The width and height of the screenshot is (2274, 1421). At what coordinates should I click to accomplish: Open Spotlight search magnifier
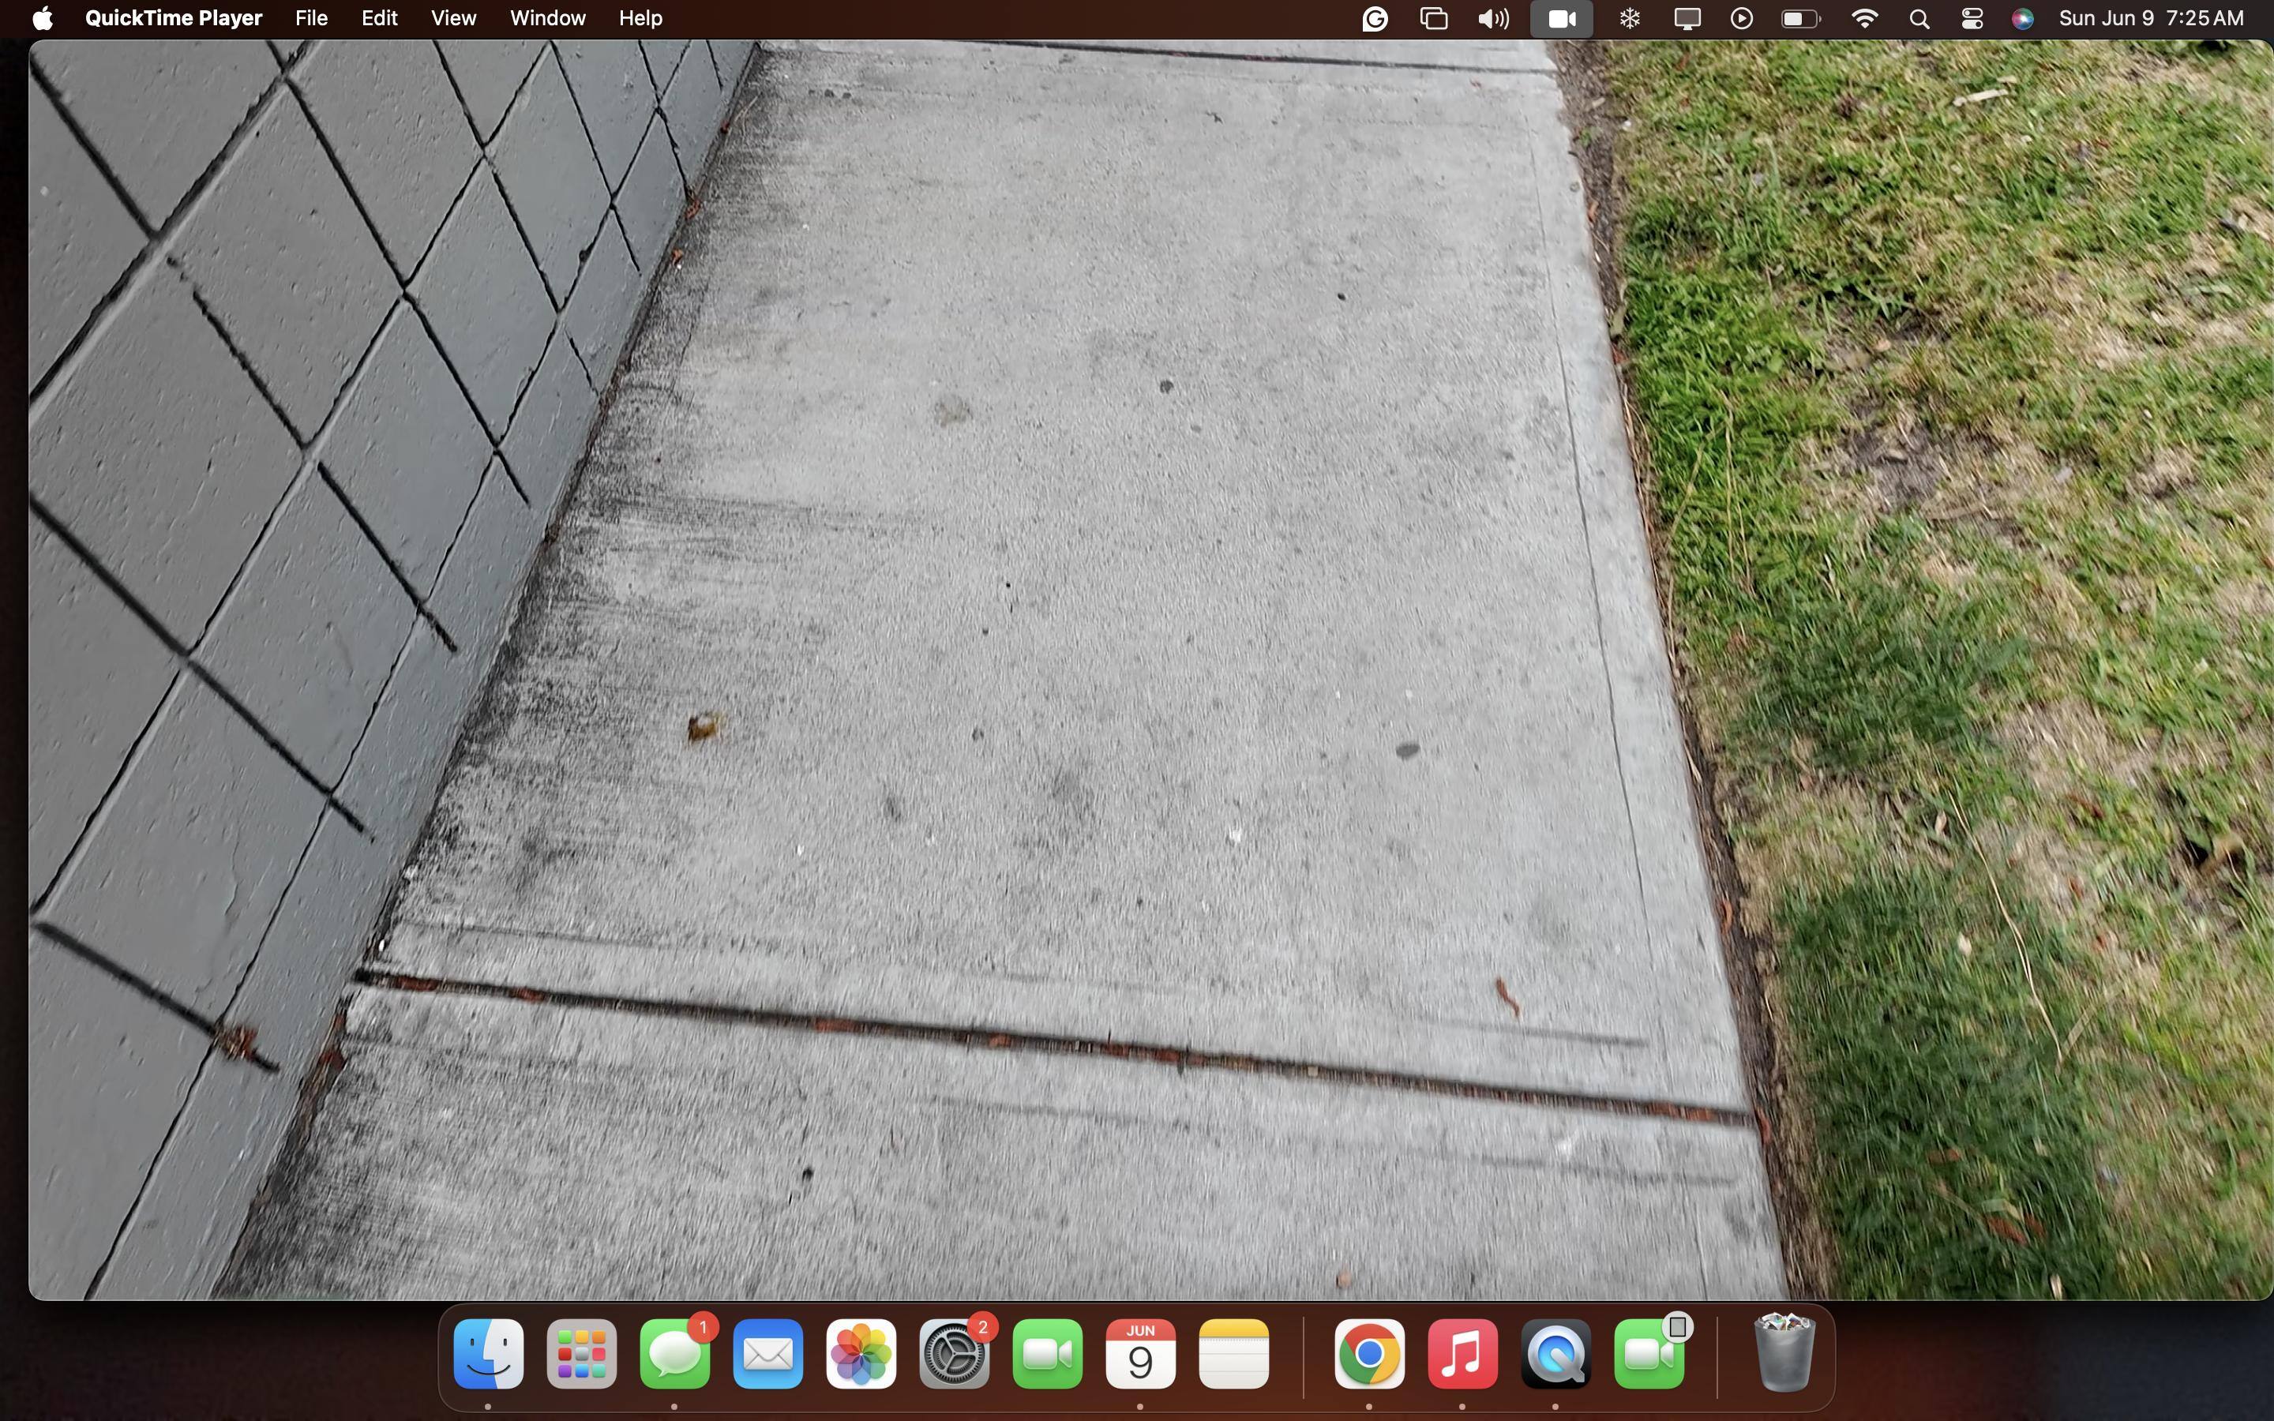click(x=1919, y=19)
